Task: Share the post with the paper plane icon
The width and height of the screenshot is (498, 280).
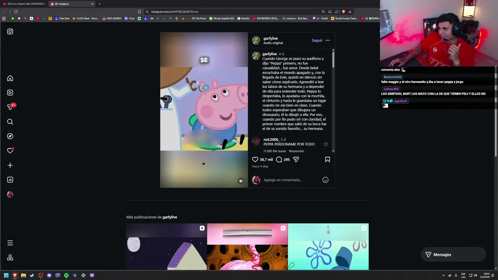Action: 296,159
